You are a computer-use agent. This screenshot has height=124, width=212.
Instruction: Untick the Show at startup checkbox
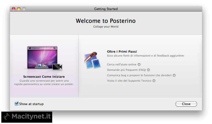click(x=17, y=104)
